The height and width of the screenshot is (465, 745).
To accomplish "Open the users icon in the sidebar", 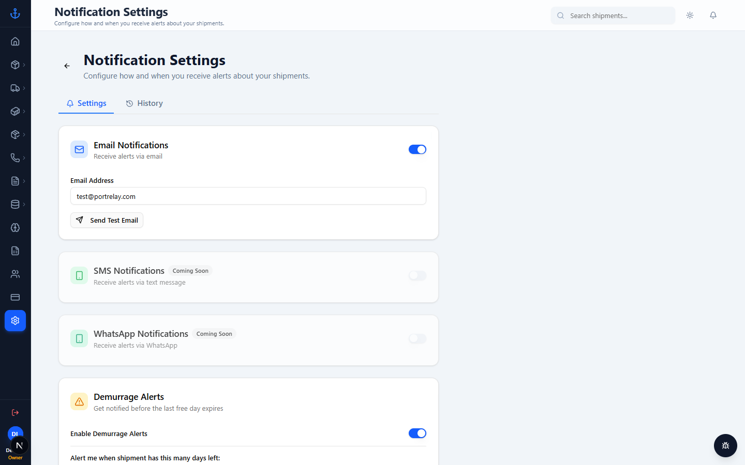I will tap(15, 274).
